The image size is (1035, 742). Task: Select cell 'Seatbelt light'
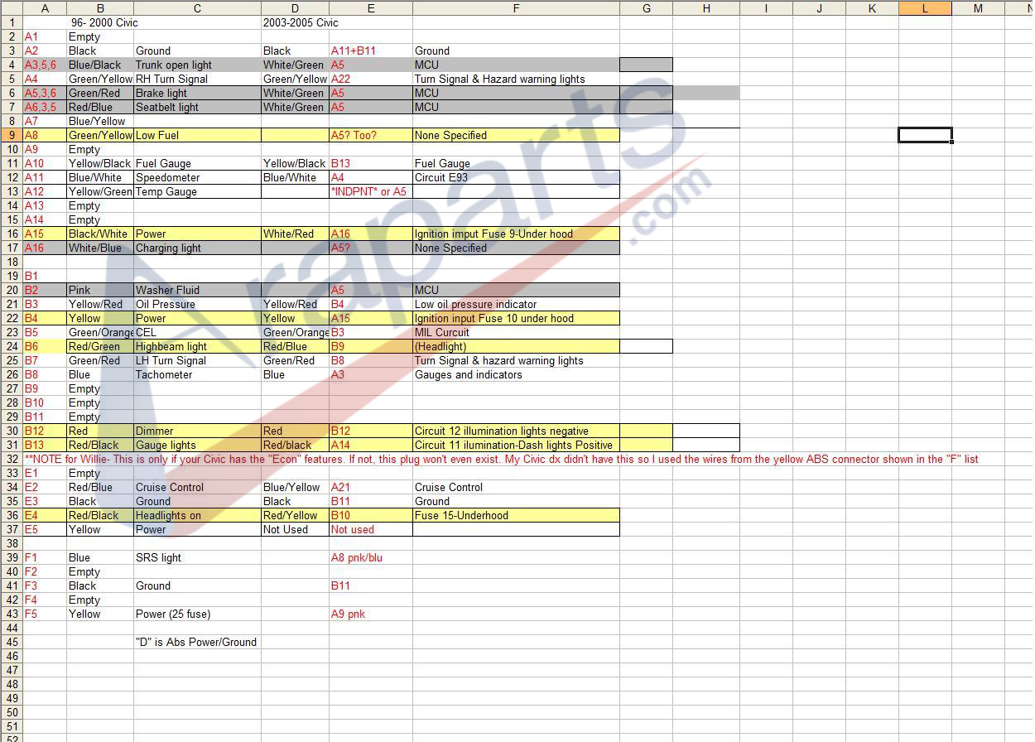coord(197,107)
